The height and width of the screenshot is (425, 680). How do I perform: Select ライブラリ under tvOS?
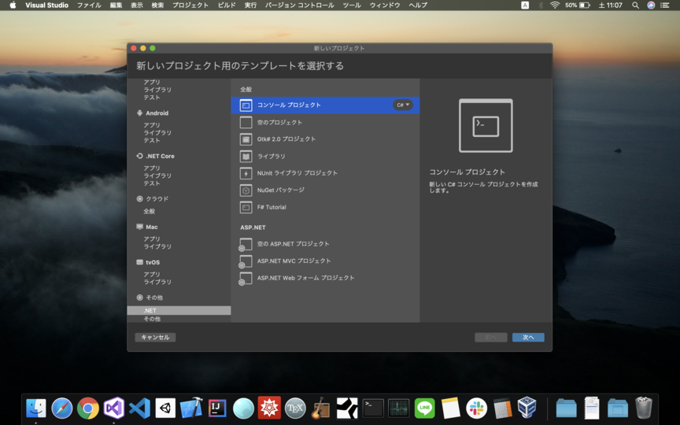coord(157,283)
